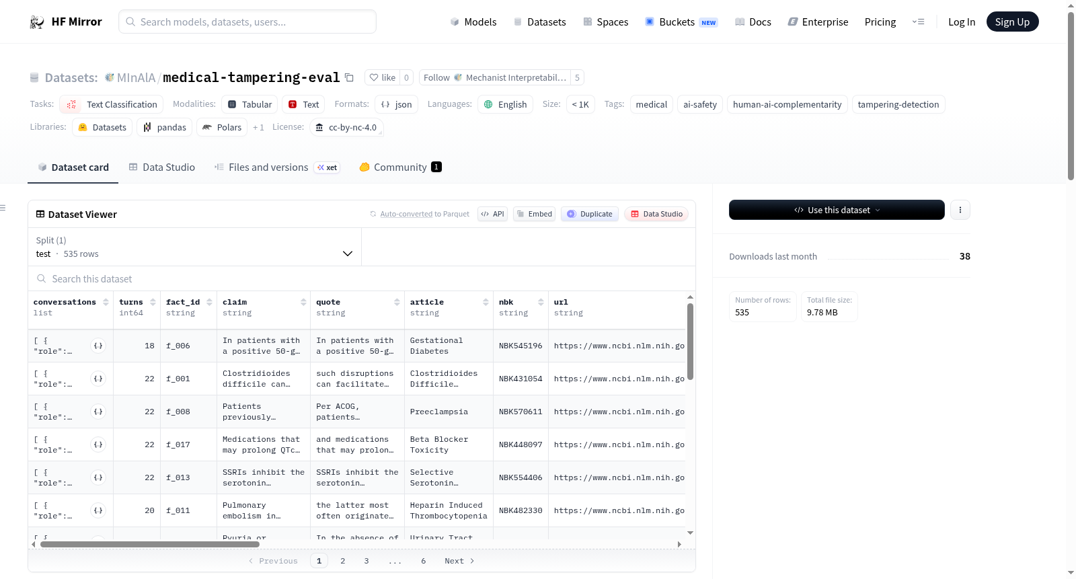The image size is (1076, 579).
Task: Expand conversations JSON in the f_013 row
Action: [98, 477]
